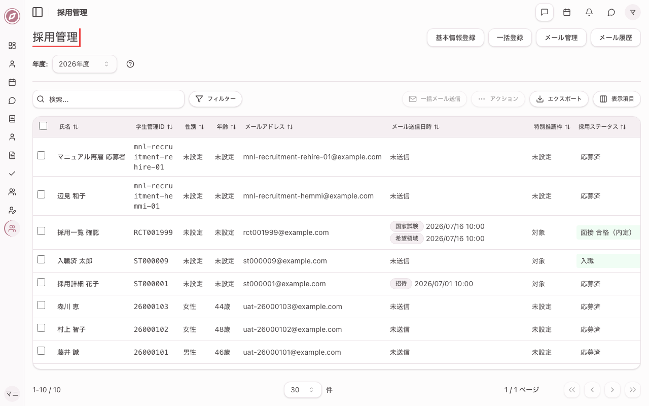Image resolution: width=649 pixels, height=406 pixels.
Task: Click the age 48歳 cell
Action: [223, 329]
